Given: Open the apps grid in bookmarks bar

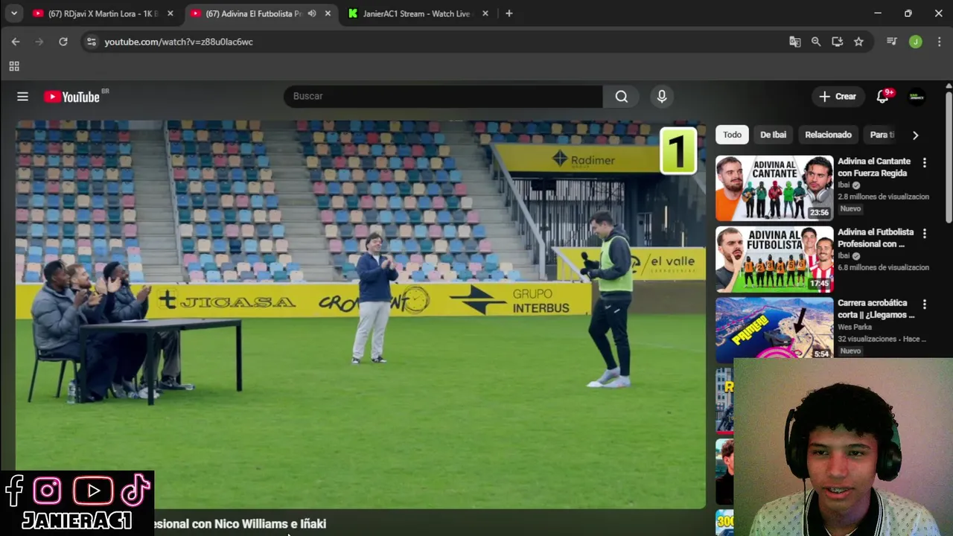Looking at the screenshot, I should (x=14, y=66).
